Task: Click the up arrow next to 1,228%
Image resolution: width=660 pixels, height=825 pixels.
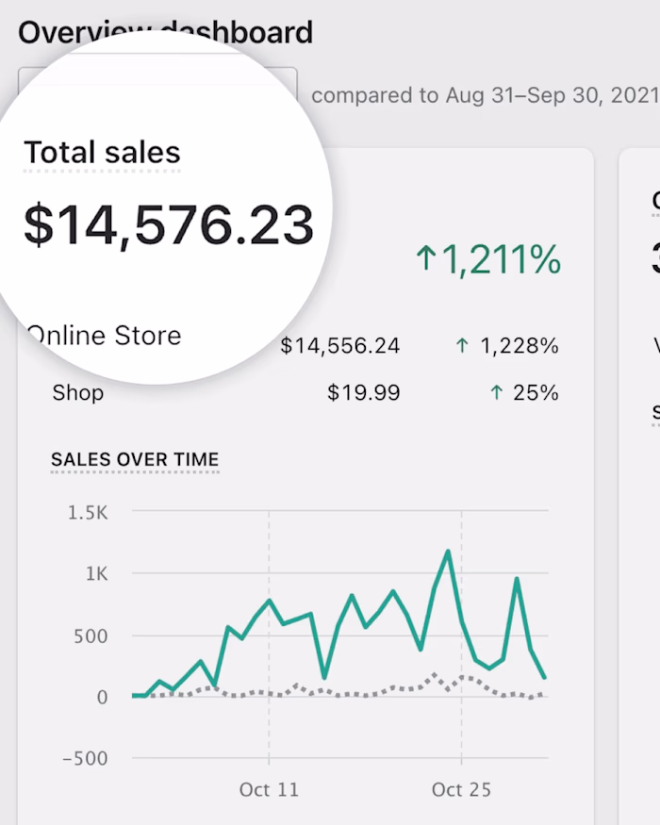Action: click(461, 346)
